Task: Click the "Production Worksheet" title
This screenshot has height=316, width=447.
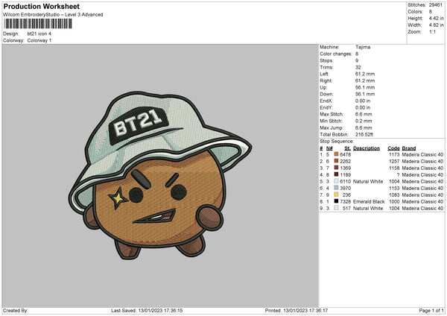Action: [x=41, y=6]
